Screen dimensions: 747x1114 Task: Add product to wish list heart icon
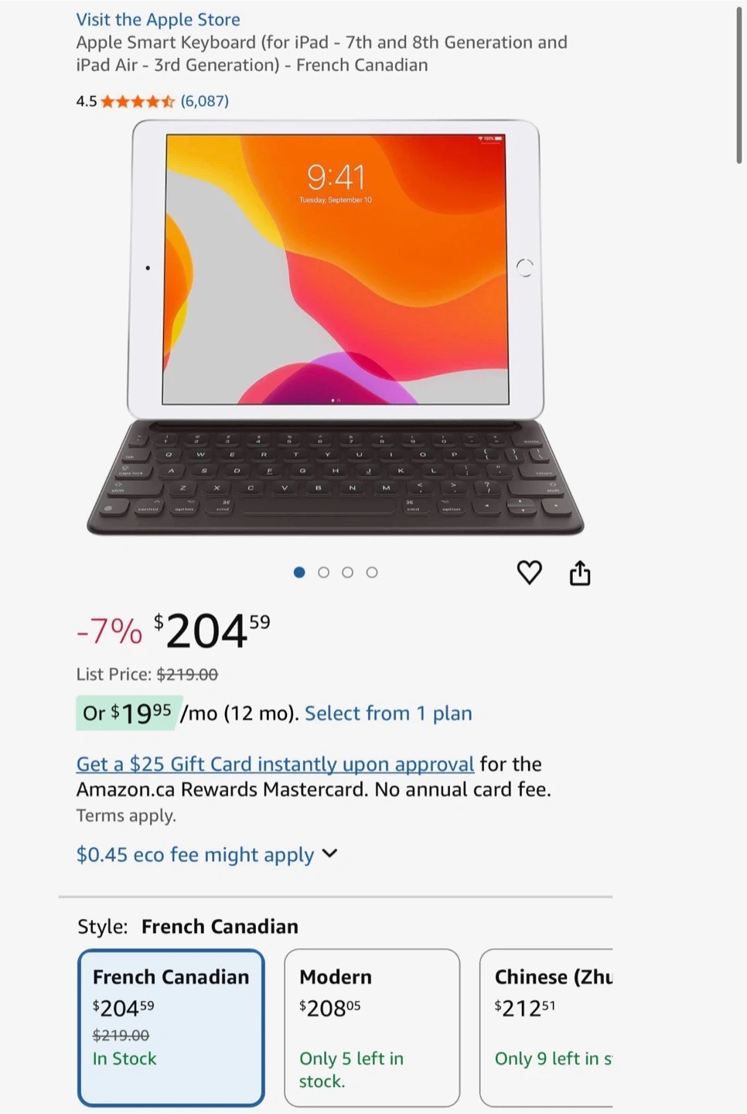click(529, 572)
